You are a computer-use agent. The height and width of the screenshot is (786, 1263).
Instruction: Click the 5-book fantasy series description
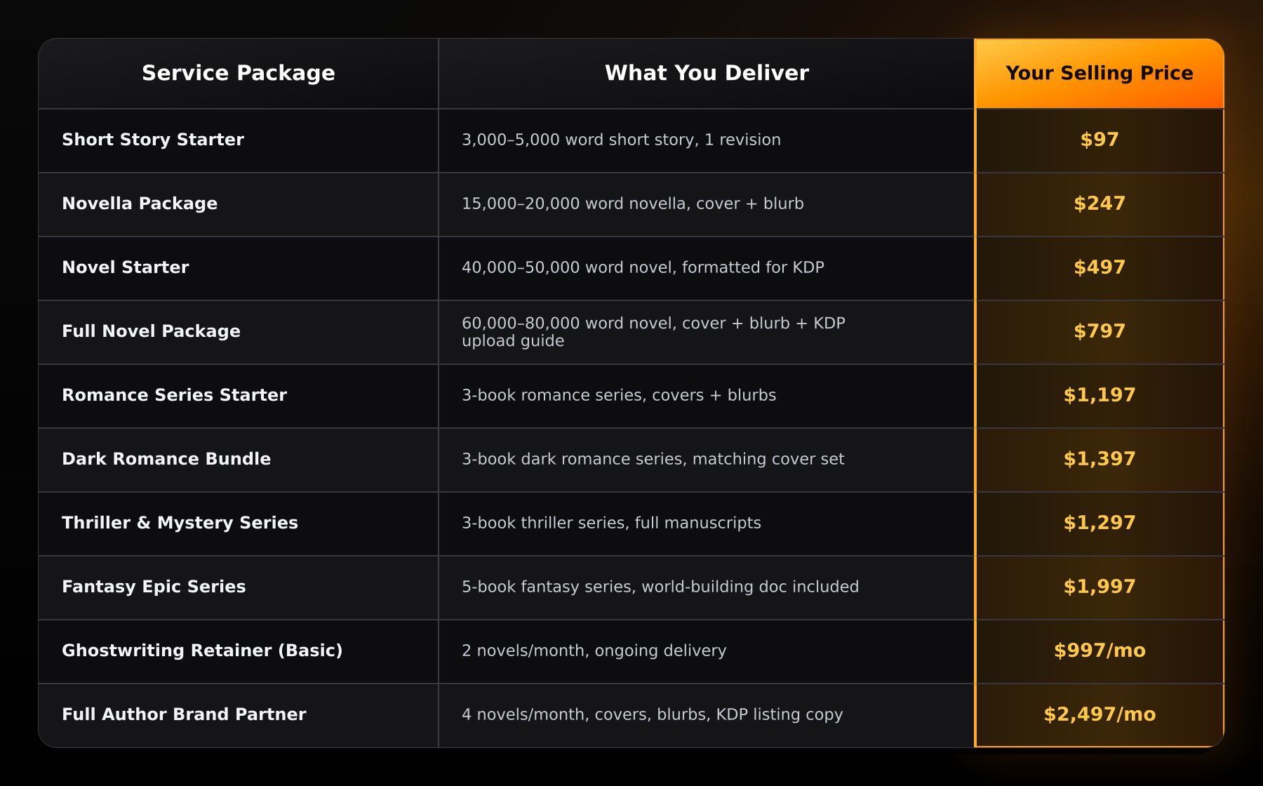(660, 587)
